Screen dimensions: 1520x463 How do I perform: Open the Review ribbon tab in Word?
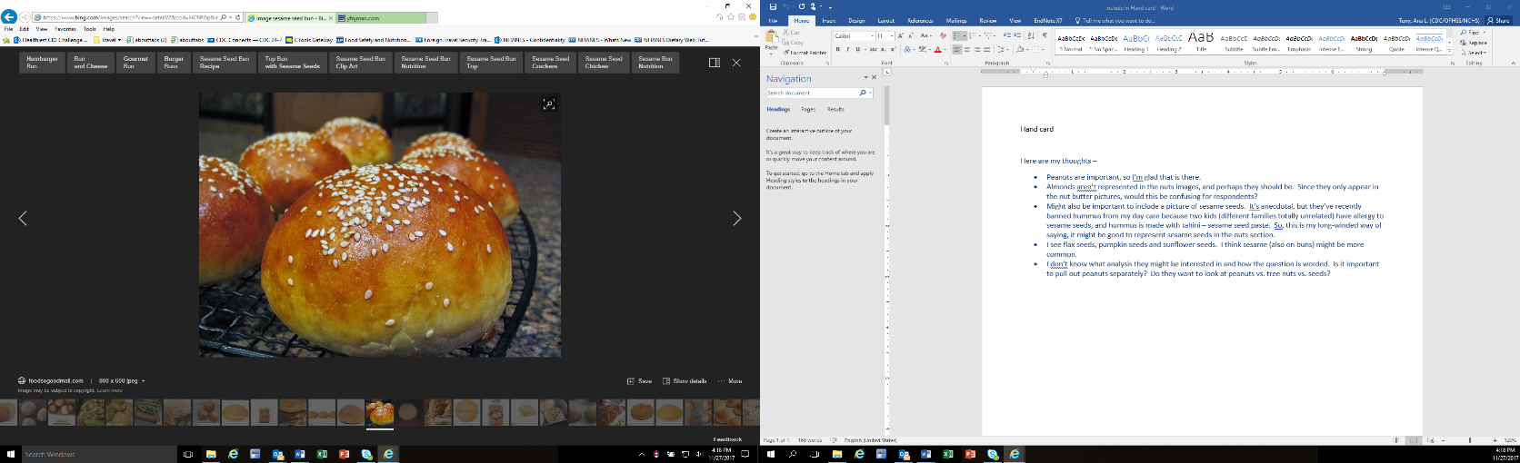987,21
